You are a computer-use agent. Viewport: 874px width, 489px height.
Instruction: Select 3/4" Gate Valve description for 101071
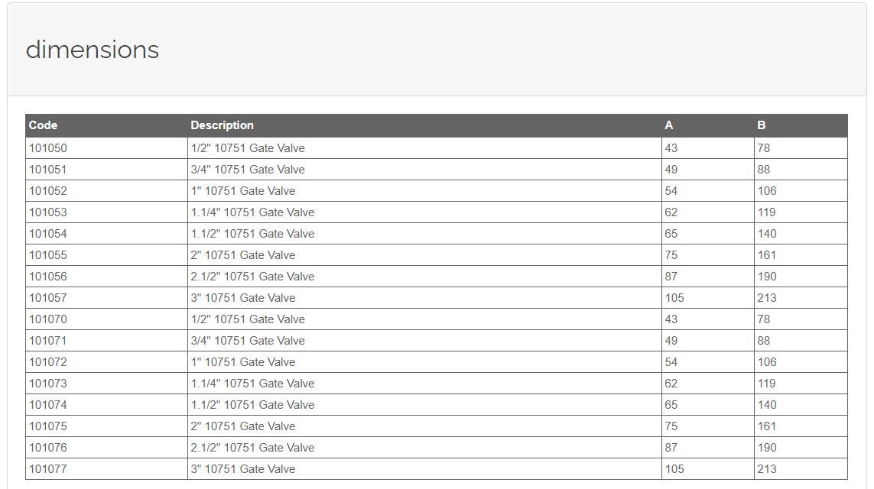pyautogui.click(x=248, y=341)
